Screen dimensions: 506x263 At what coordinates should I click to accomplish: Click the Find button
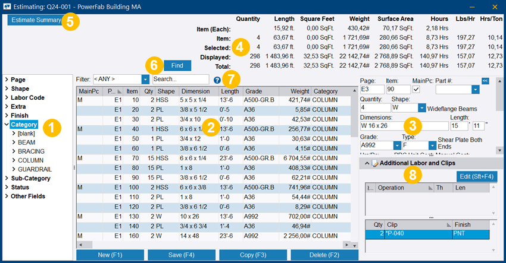pos(177,65)
